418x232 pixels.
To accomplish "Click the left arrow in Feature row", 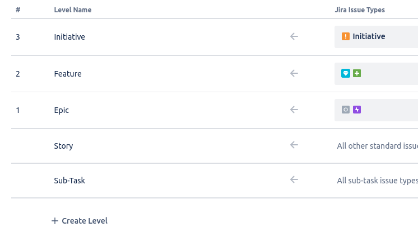I will [x=294, y=73].
